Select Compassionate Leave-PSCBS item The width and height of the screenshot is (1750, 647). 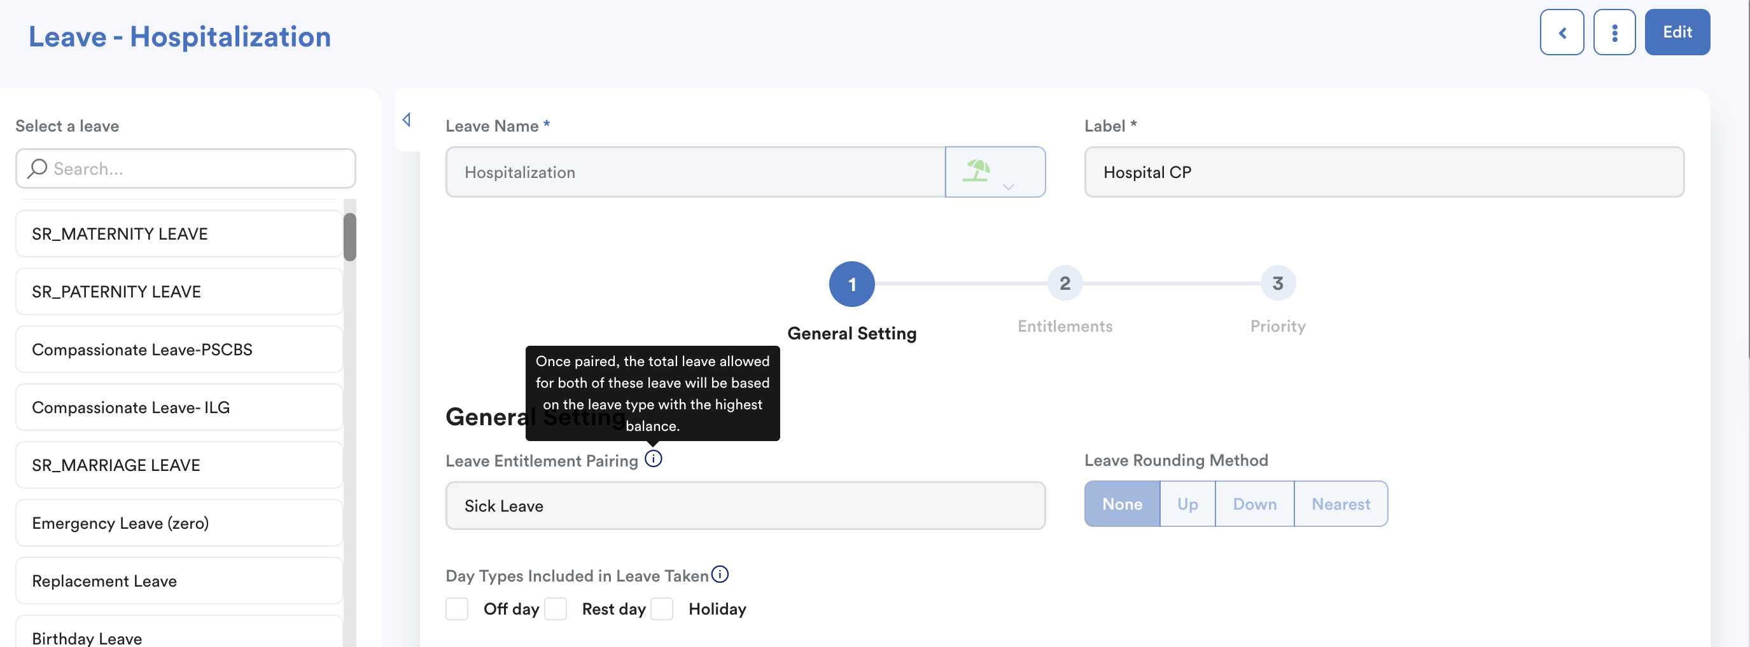point(179,350)
